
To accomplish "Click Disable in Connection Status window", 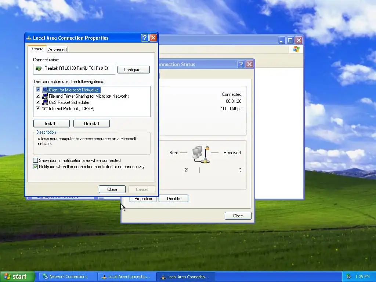I will tap(173, 199).
